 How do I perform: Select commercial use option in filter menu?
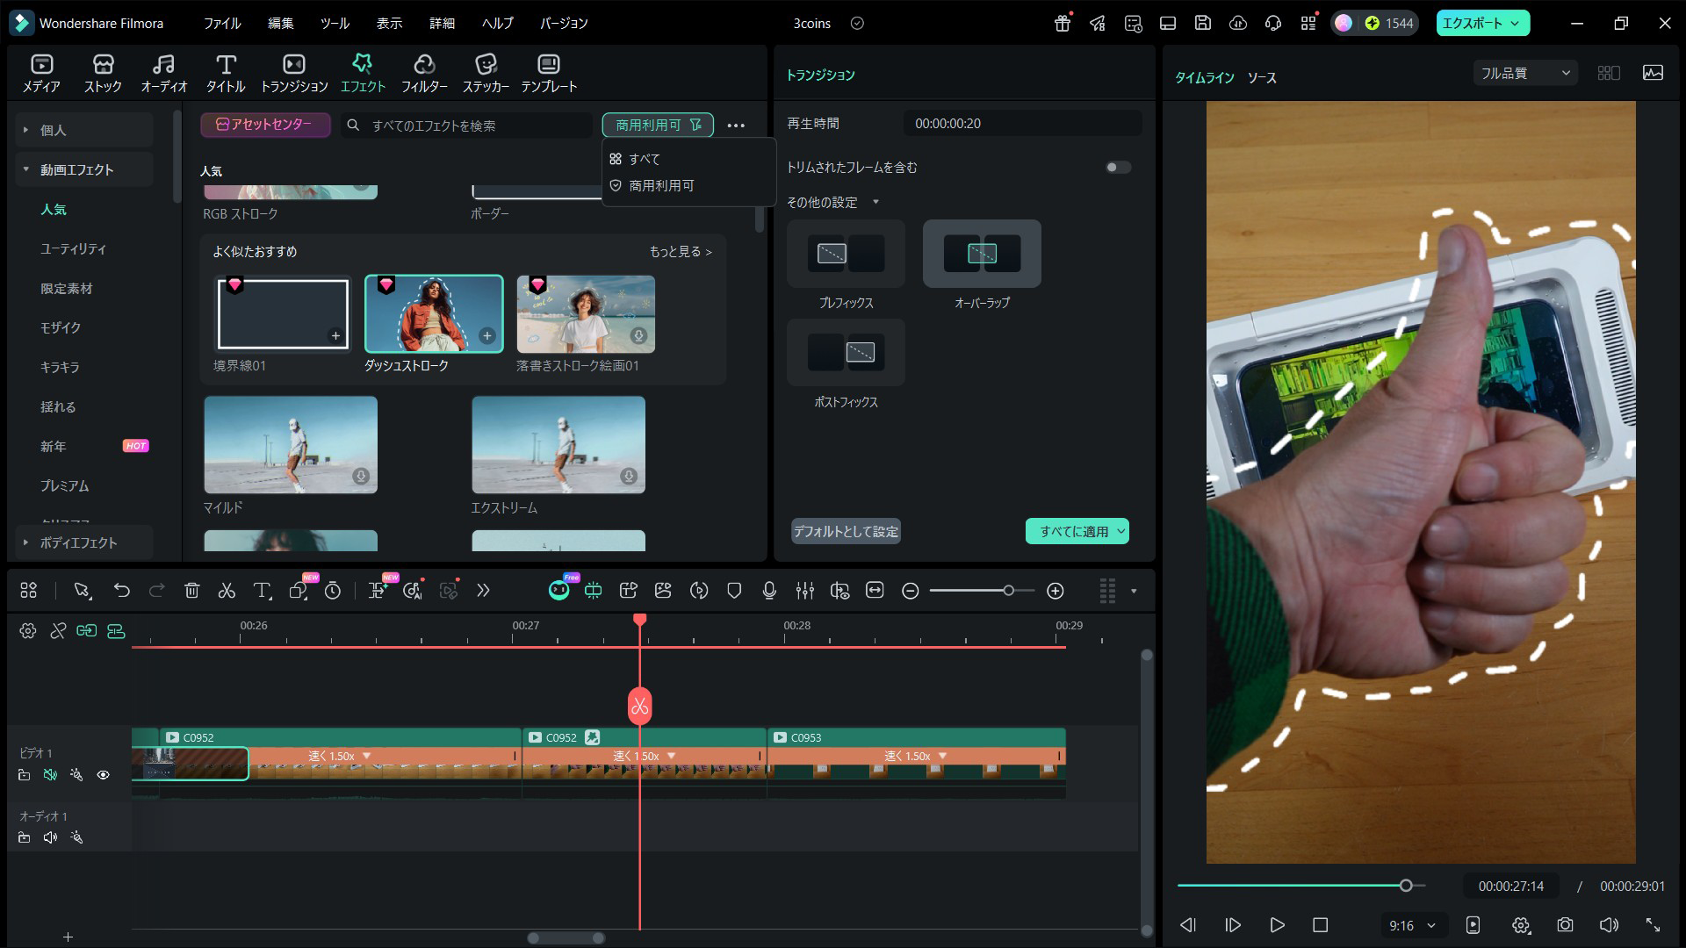tap(661, 186)
